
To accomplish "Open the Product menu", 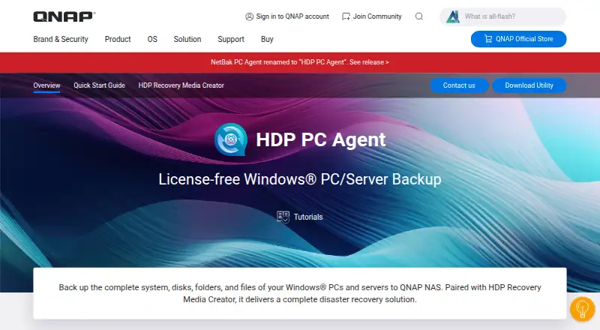I will pyautogui.click(x=118, y=39).
